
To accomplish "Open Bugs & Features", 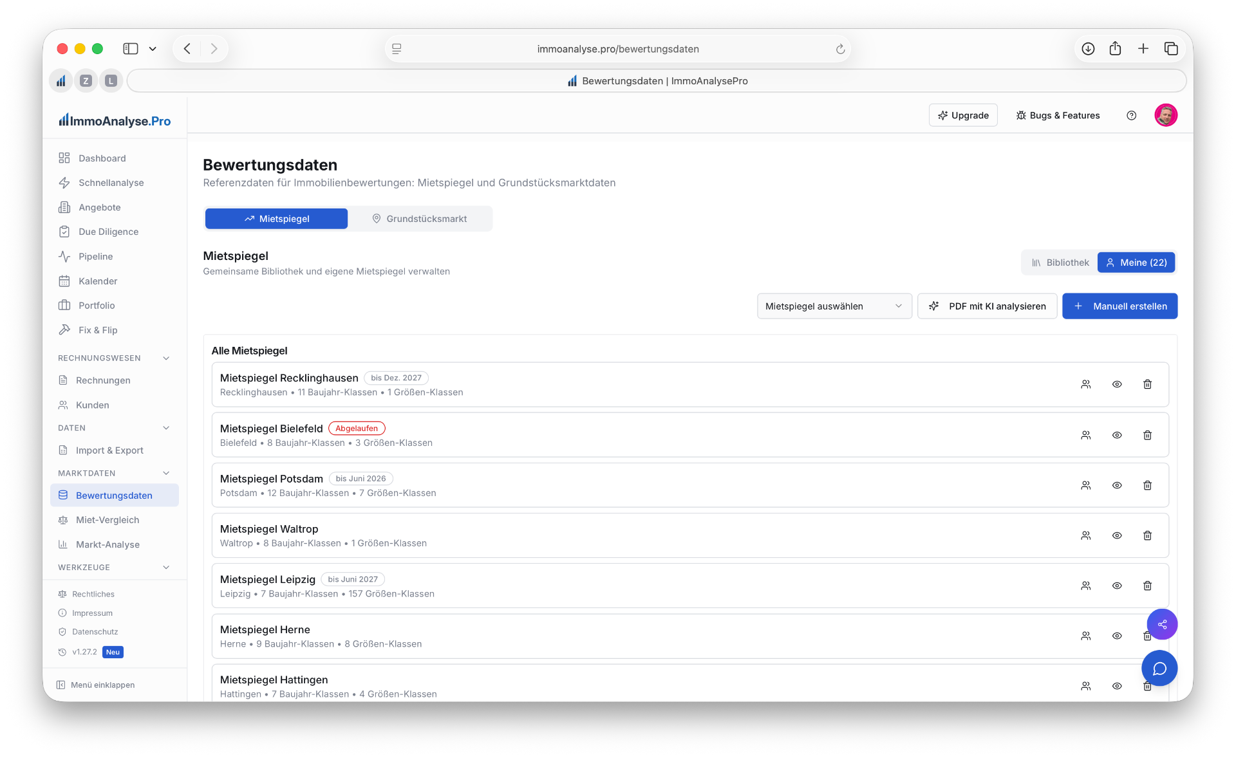I will [x=1058, y=115].
